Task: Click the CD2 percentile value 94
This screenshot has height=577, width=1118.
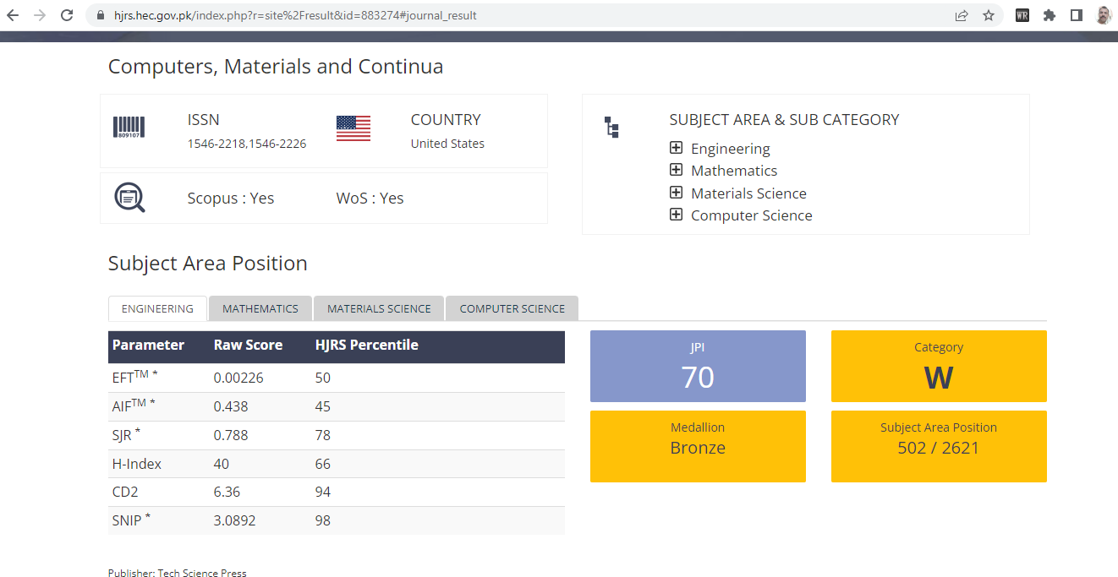Action: click(322, 492)
